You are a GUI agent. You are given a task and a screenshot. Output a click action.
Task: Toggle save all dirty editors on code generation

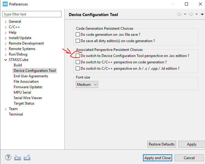tap(78, 41)
